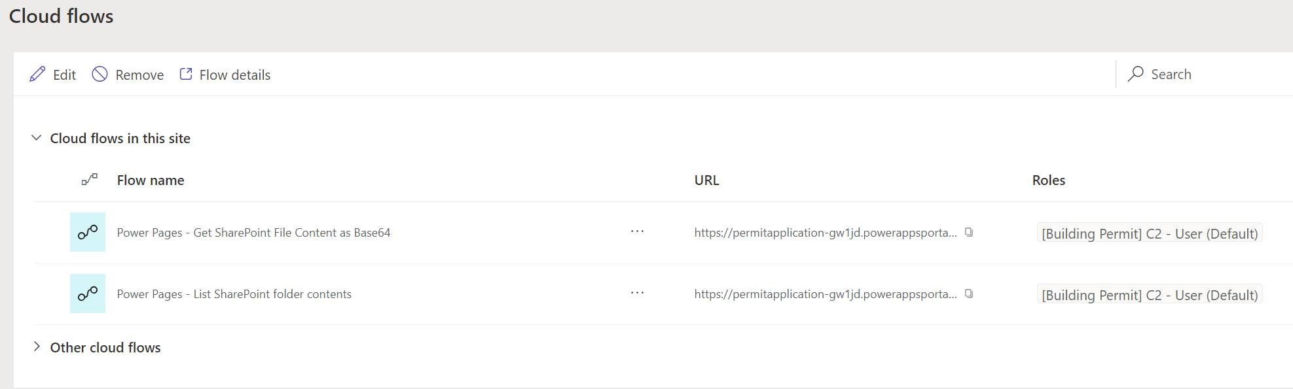This screenshot has height=389, width=1293.
Task: Open the Power Pages Get SharePoint File Content flow link
Action: 253,231
